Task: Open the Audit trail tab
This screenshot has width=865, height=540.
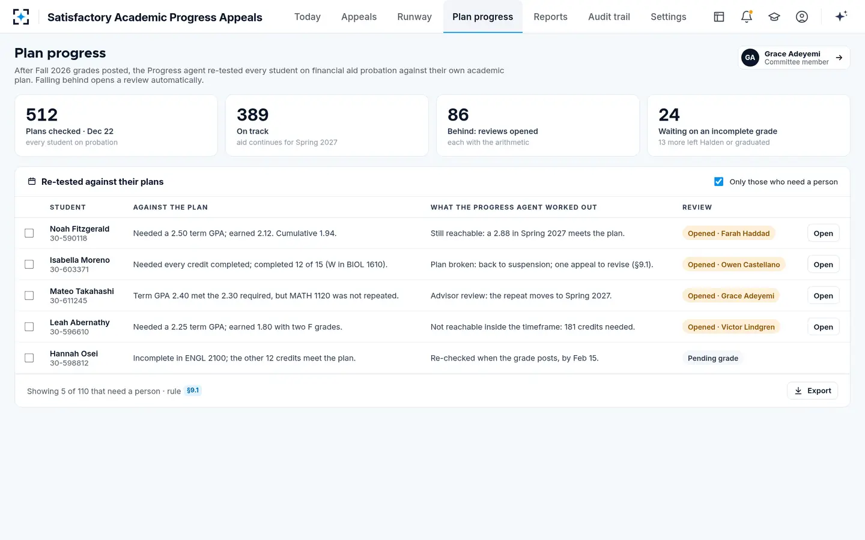Action: (x=609, y=17)
